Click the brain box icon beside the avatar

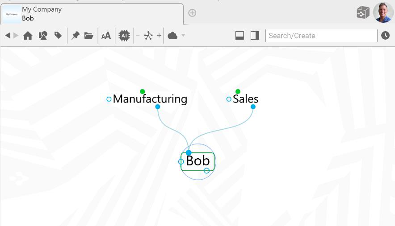coord(363,12)
